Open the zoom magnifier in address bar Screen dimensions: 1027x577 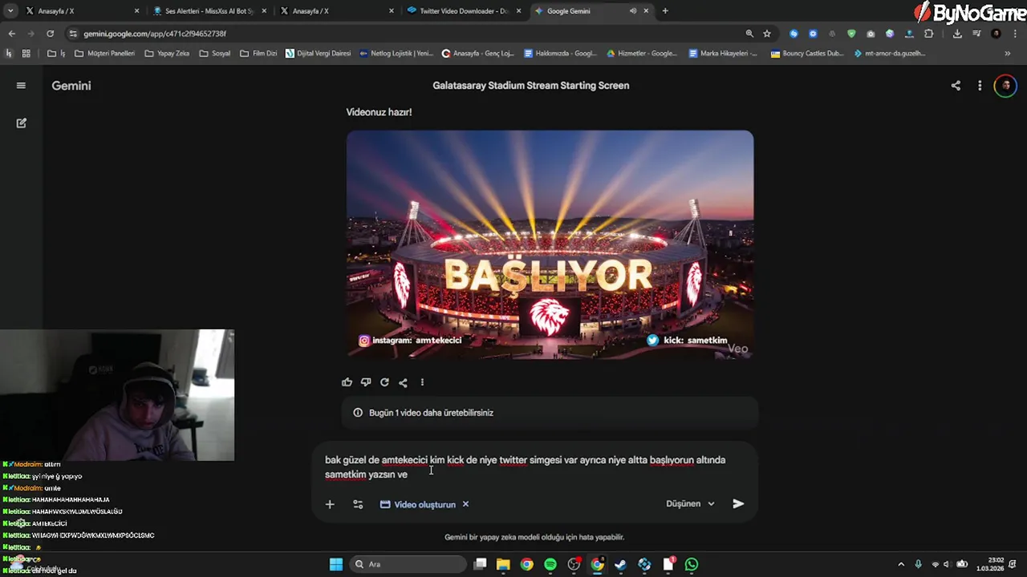coord(749,34)
